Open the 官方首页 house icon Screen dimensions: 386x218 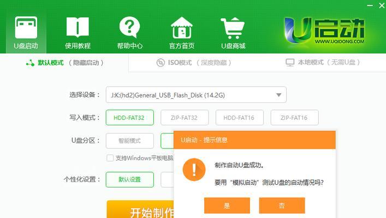tap(182, 32)
